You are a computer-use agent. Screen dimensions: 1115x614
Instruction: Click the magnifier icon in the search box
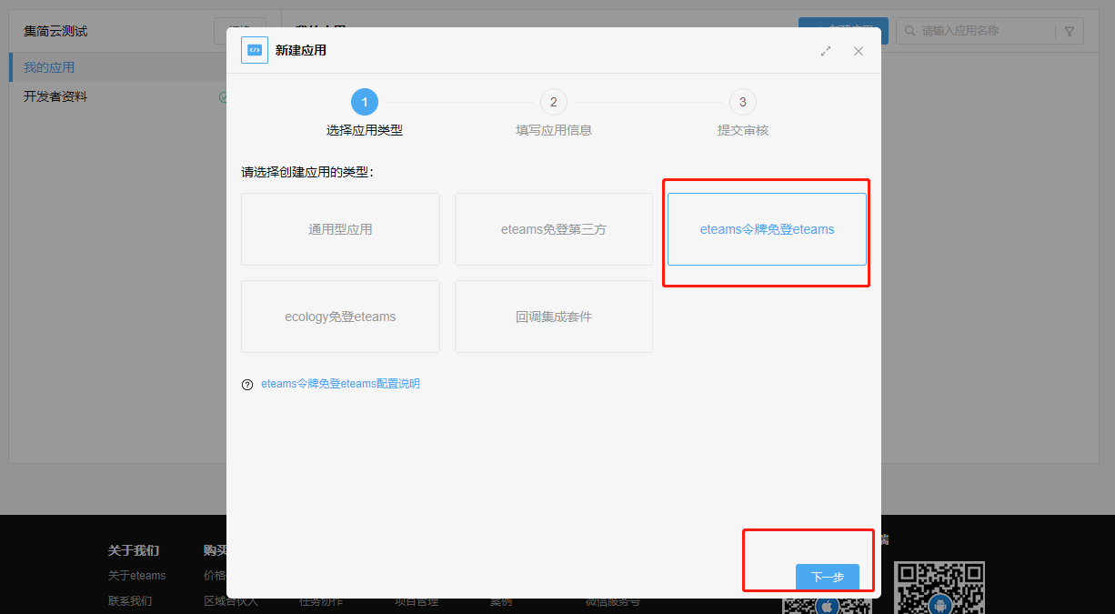tap(909, 32)
